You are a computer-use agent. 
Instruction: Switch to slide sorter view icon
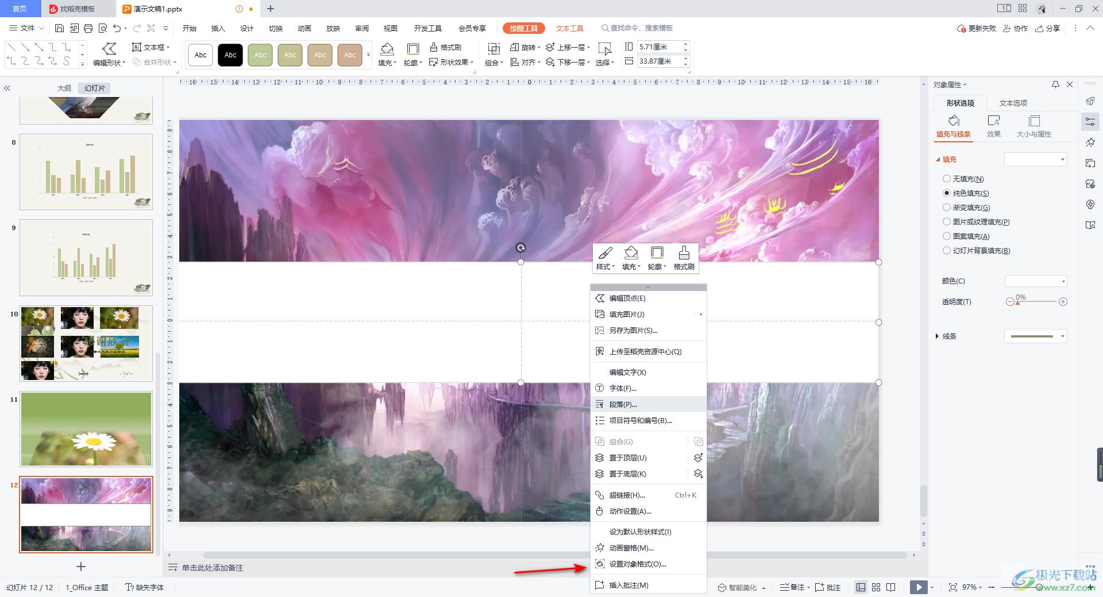876,587
